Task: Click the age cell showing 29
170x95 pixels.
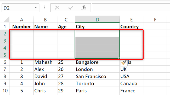Action: pos(66,91)
